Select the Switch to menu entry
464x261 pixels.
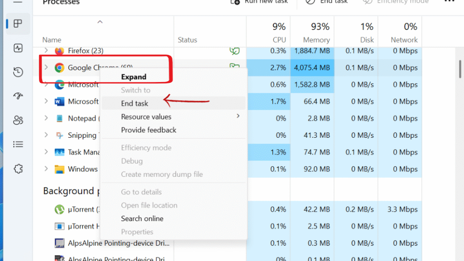click(x=174, y=90)
